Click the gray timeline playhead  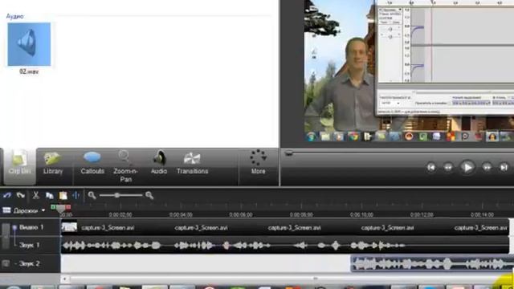[x=61, y=209]
